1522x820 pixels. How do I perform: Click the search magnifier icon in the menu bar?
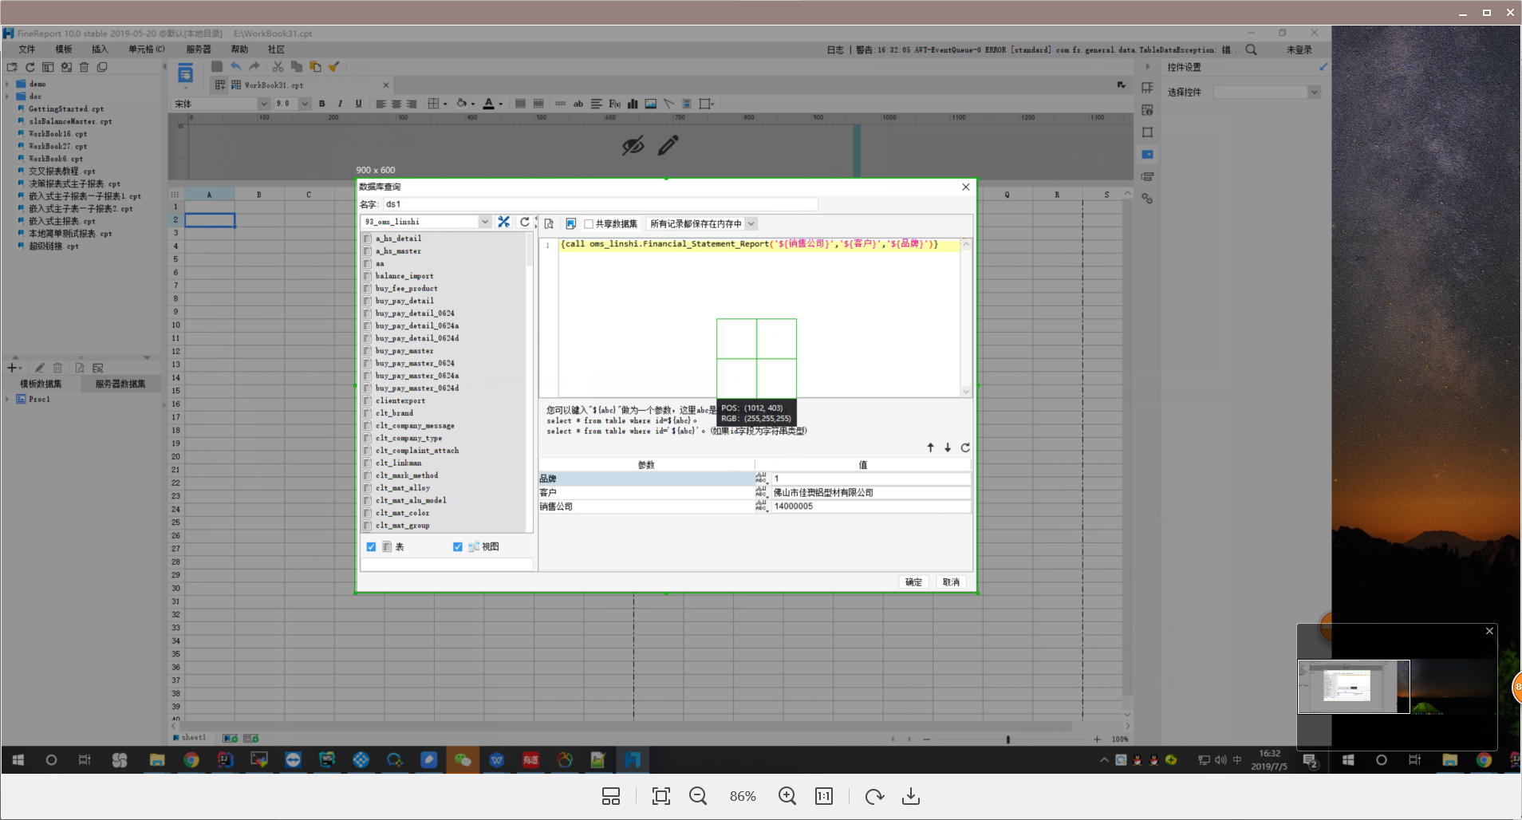(x=1251, y=49)
